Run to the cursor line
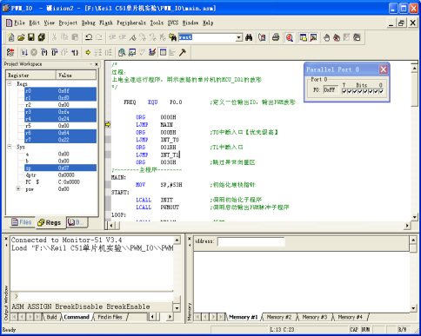This screenshot has width=421, height=336. click(x=75, y=52)
